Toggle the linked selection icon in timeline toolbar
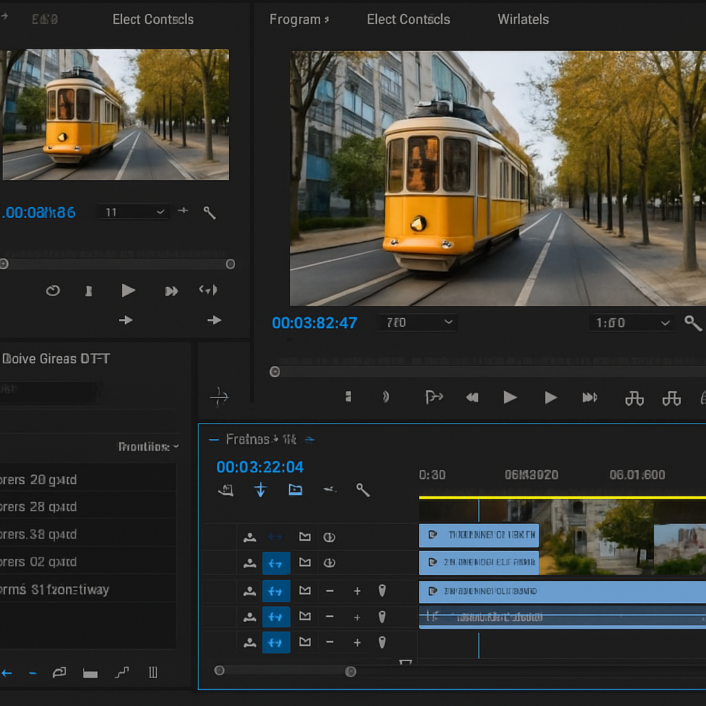 point(295,490)
